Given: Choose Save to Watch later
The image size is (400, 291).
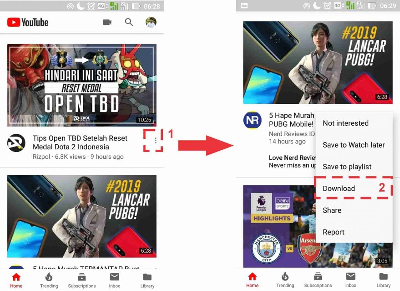Looking at the screenshot, I should tap(354, 145).
